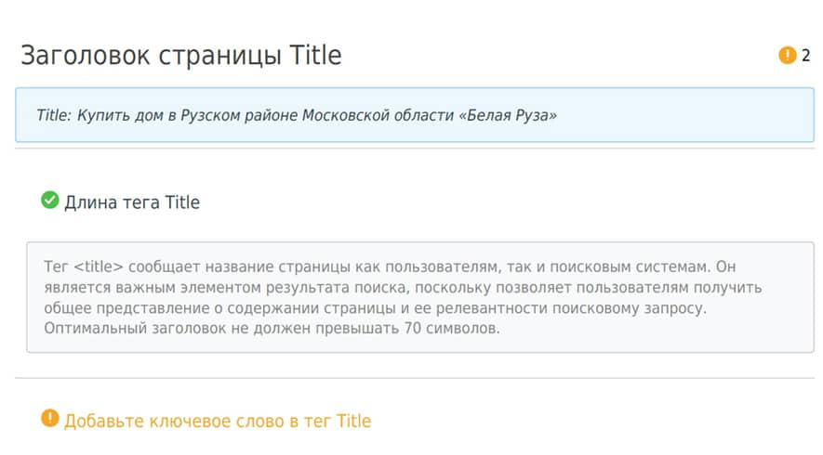The height and width of the screenshot is (455, 823).
Task: Click the sentence starting Оптимальный заголовок
Action: pyautogui.click(x=272, y=329)
